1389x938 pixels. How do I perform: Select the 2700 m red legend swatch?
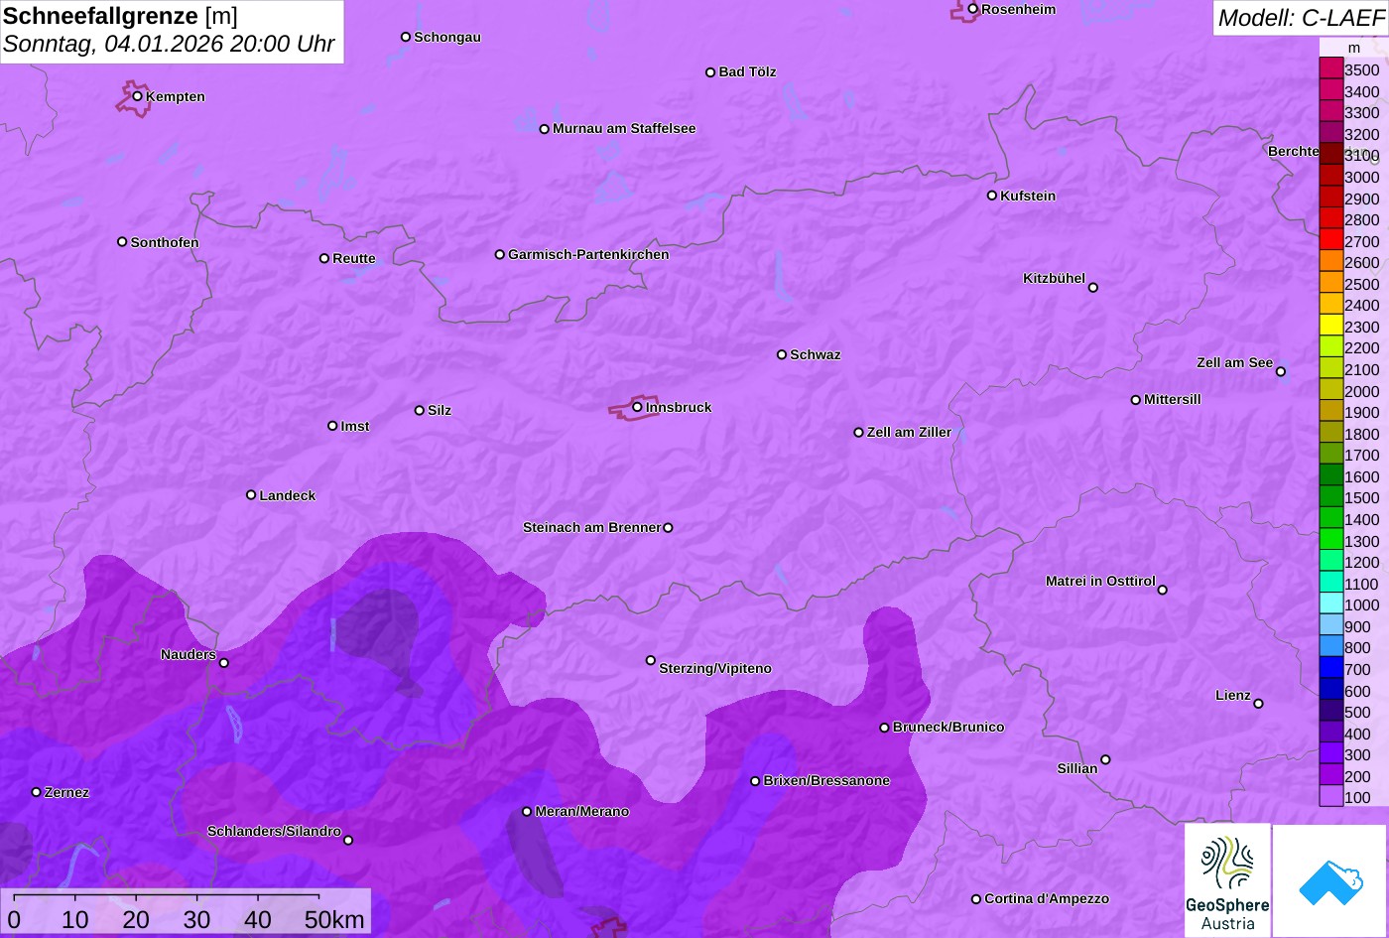coord(1330,239)
